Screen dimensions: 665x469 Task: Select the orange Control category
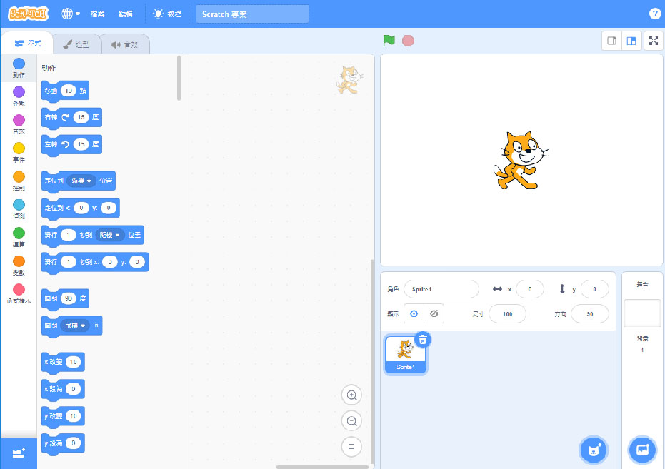(x=19, y=181)
